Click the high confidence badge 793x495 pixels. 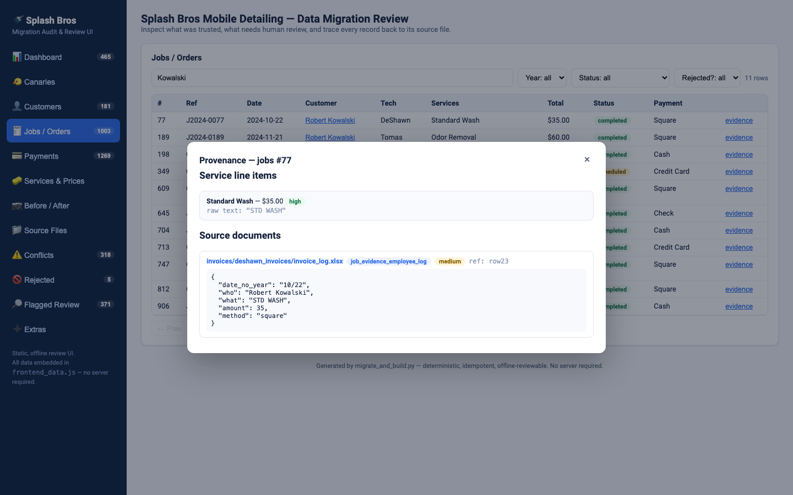(295, 201)
